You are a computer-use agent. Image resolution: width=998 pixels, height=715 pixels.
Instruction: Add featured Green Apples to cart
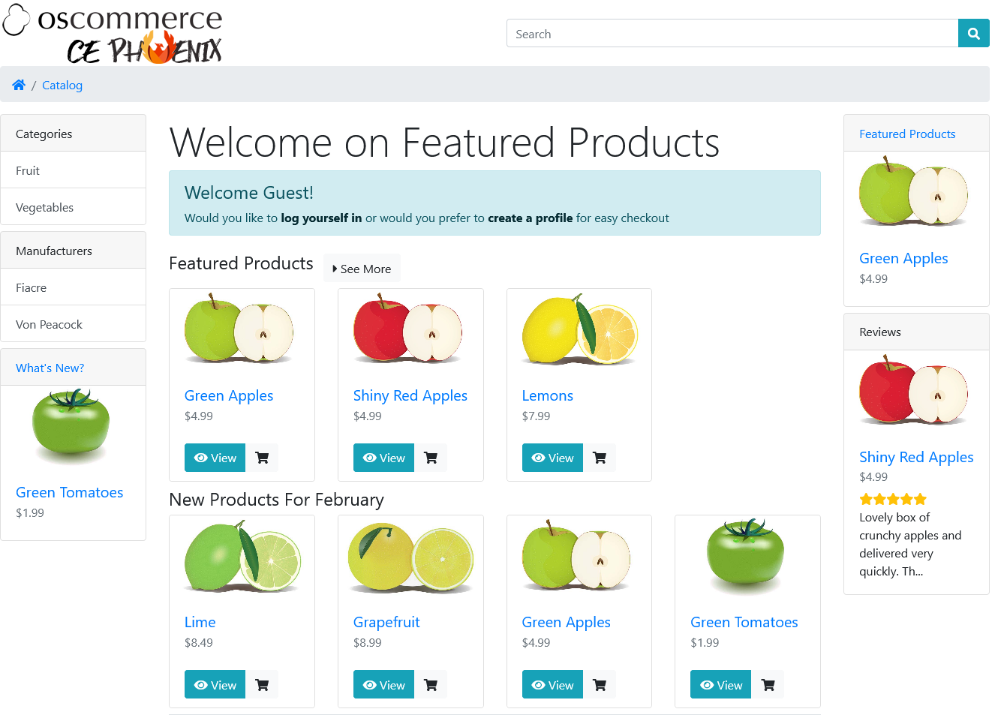pyautogui.click(x=262, y=458)
